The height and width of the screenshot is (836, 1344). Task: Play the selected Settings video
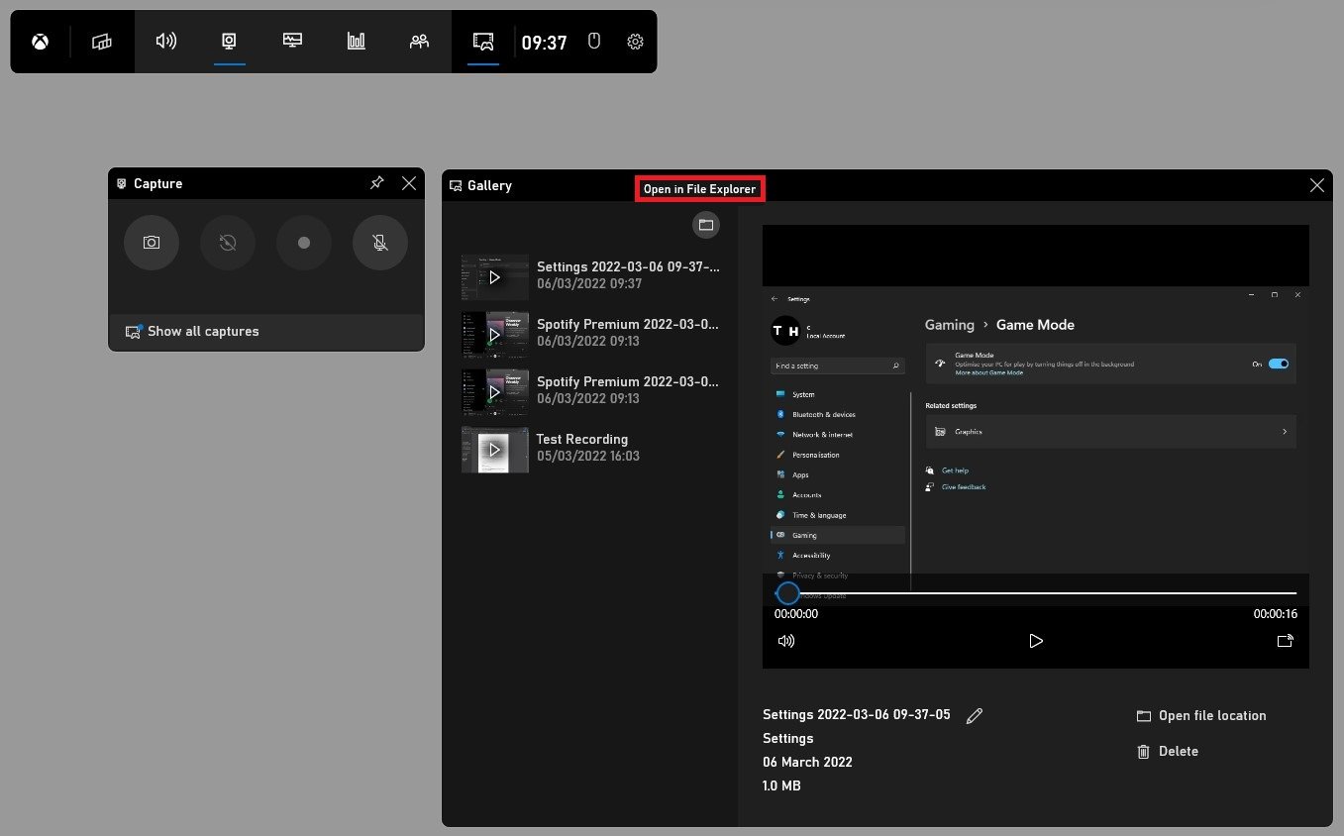[x=1036, y=641]
